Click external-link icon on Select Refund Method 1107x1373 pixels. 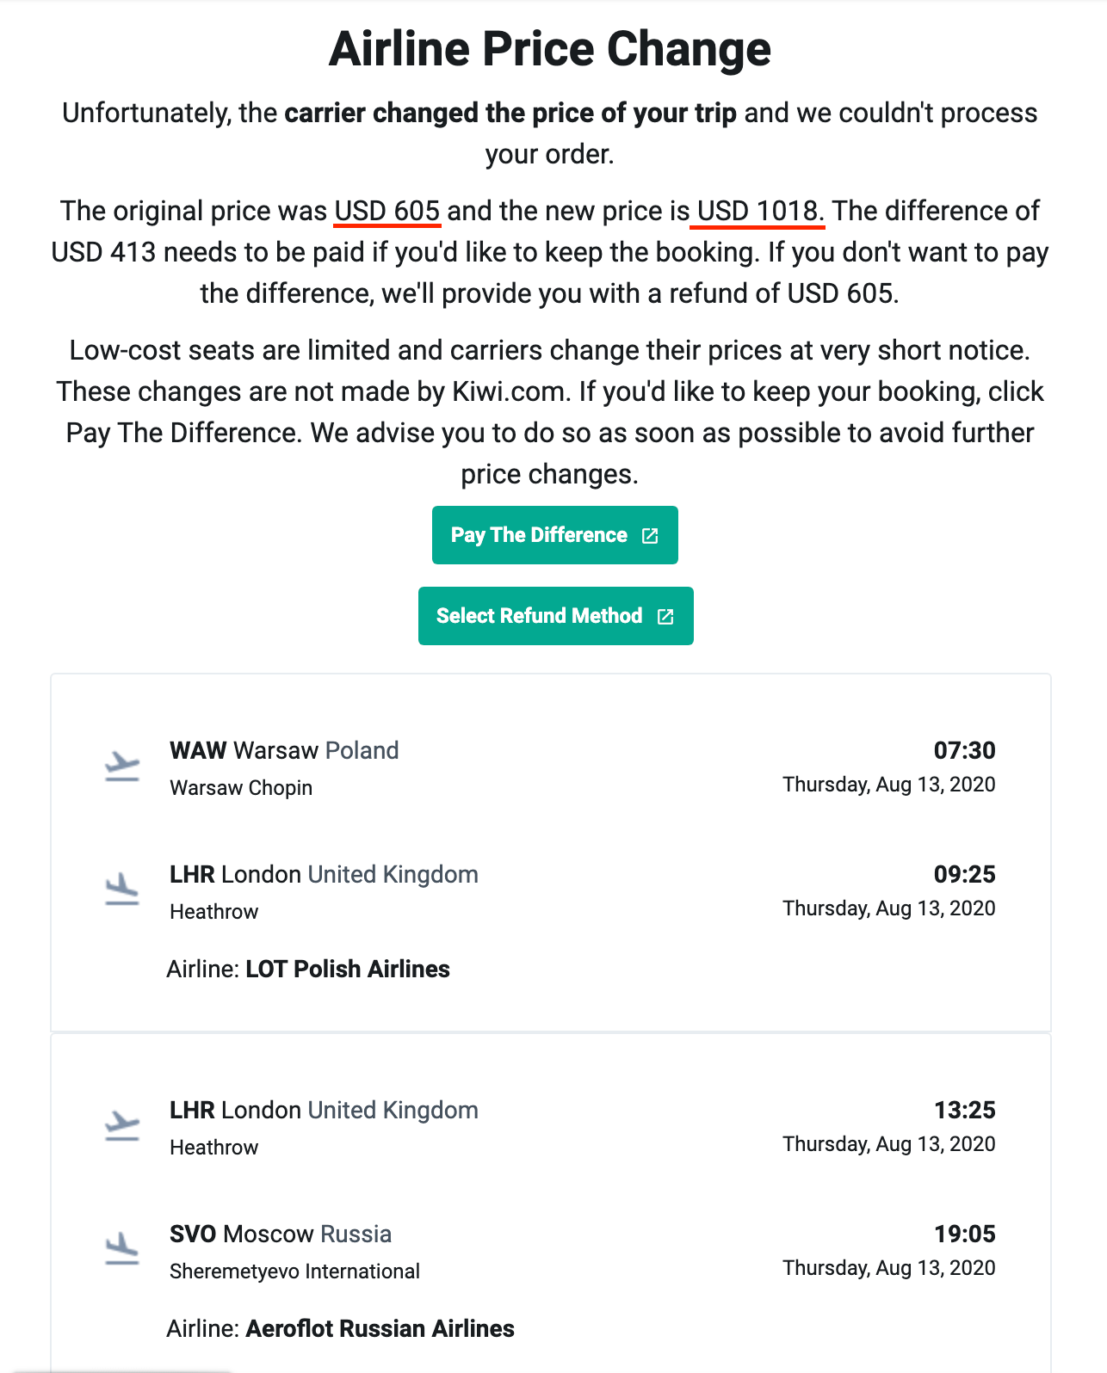(665, 617)
